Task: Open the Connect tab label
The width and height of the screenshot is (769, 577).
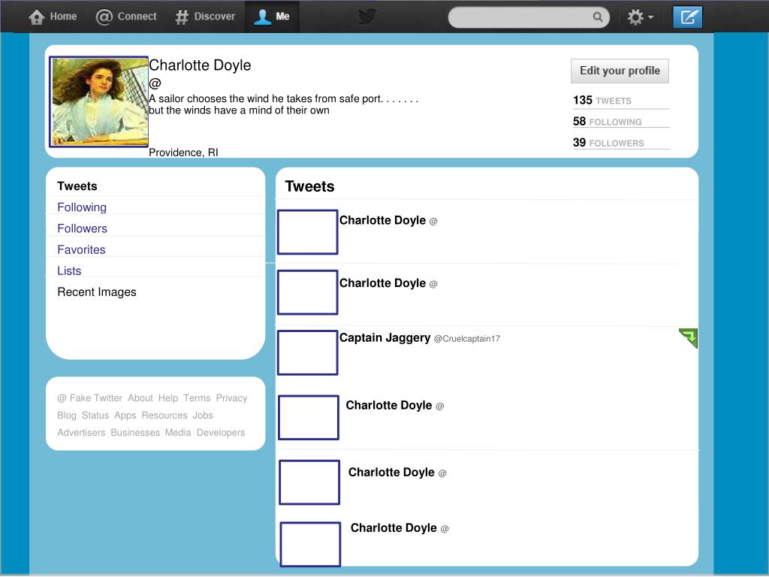Action: [137, 17]
